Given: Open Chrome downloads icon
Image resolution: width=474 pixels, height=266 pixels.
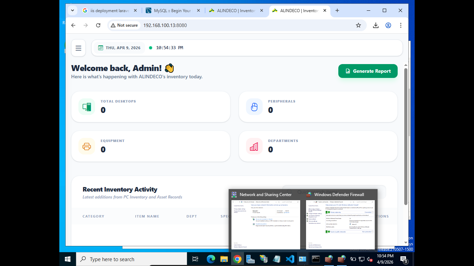Looking at the screenshot, I should [375, 25].
